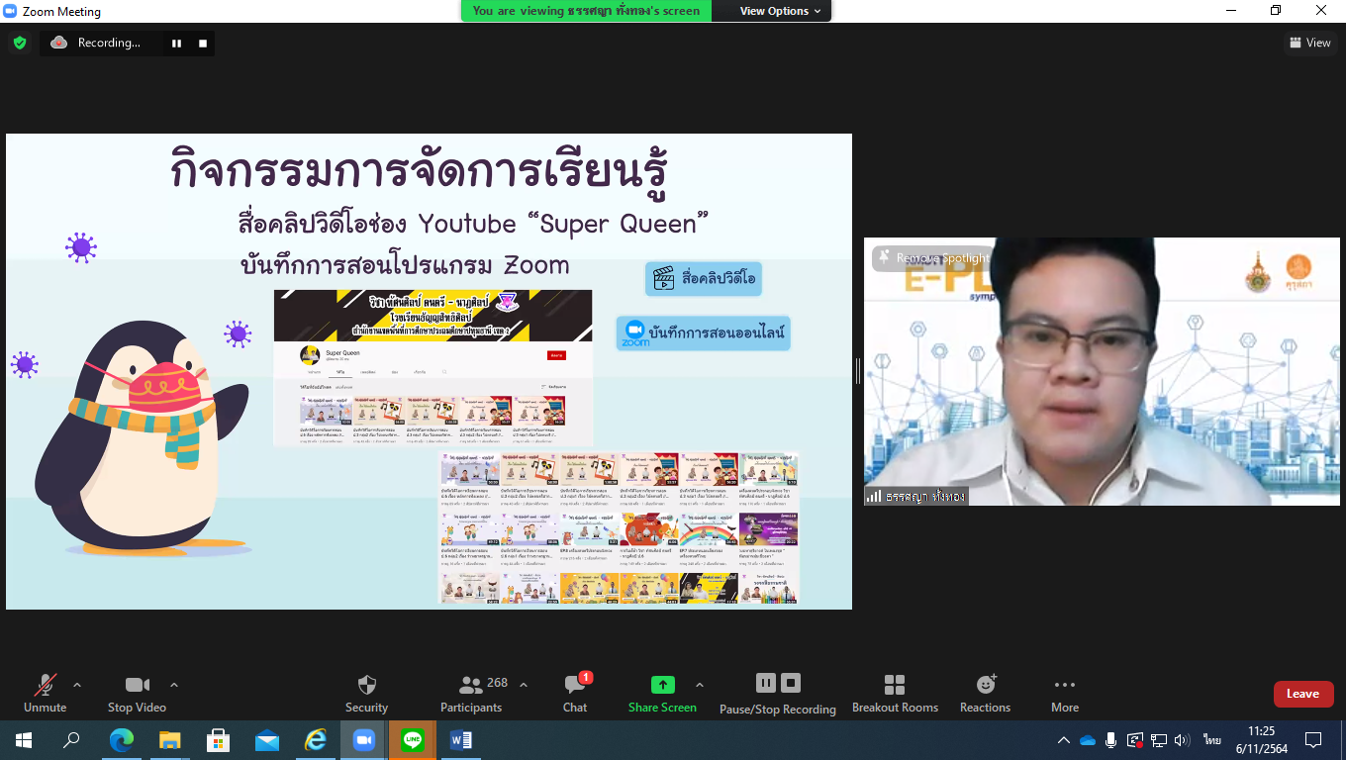Image resolution: width=1346 pixels, height=760 pixels.
Task: Click the speaker's name label on video
Action: 926,496
